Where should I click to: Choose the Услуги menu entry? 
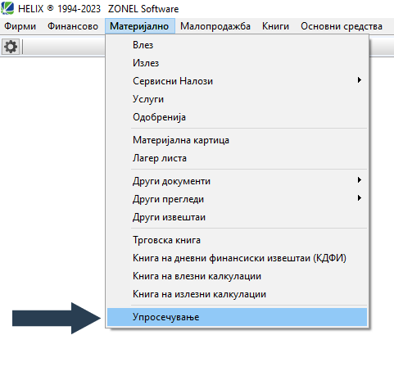click(237, 99)
